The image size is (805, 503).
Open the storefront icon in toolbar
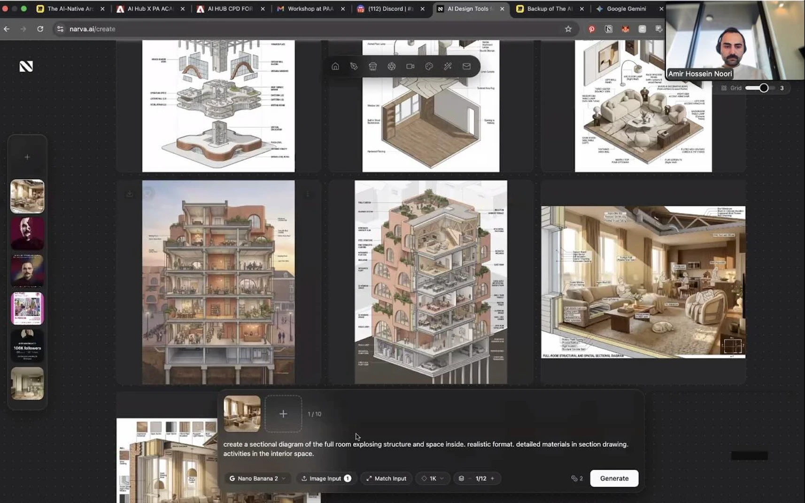(x=373, y=67)
